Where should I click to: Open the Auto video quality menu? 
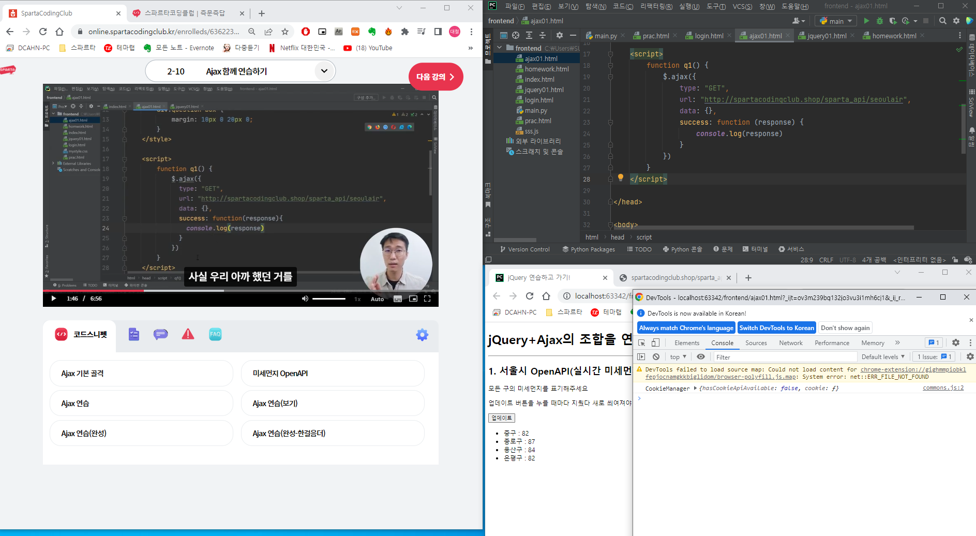click(377, 299)
